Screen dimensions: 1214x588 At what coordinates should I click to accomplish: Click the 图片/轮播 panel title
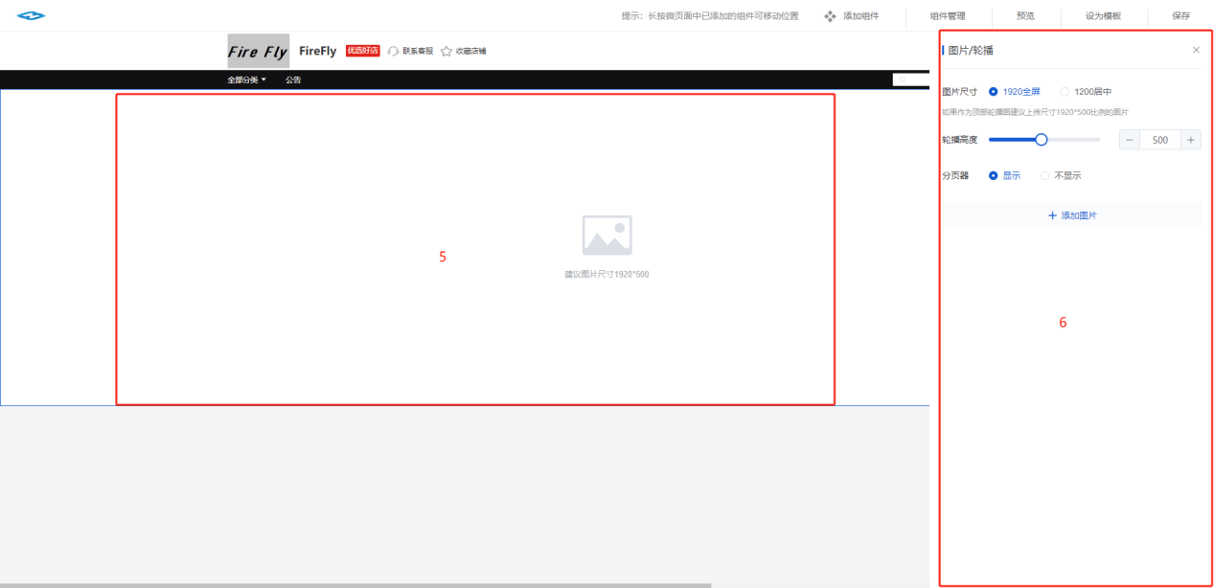pyautogui.click(x=971, y=50)
